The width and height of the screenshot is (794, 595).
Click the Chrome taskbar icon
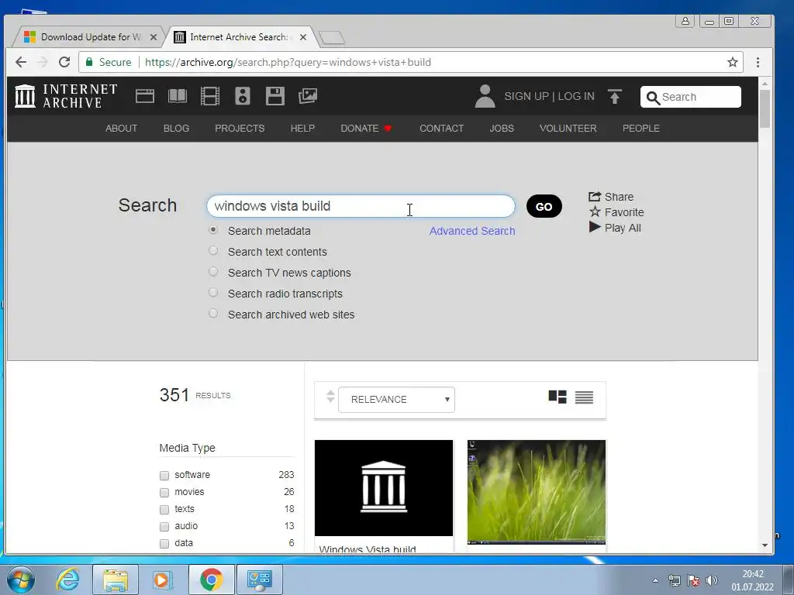[x=211, y=580]
